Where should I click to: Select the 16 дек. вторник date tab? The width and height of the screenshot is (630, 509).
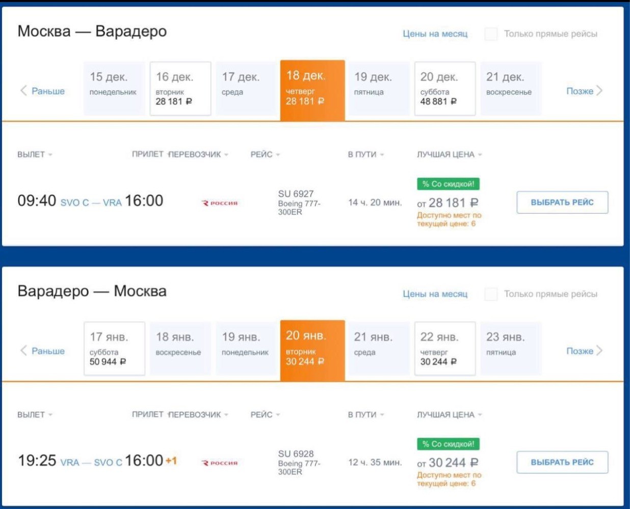click(180, 89)
